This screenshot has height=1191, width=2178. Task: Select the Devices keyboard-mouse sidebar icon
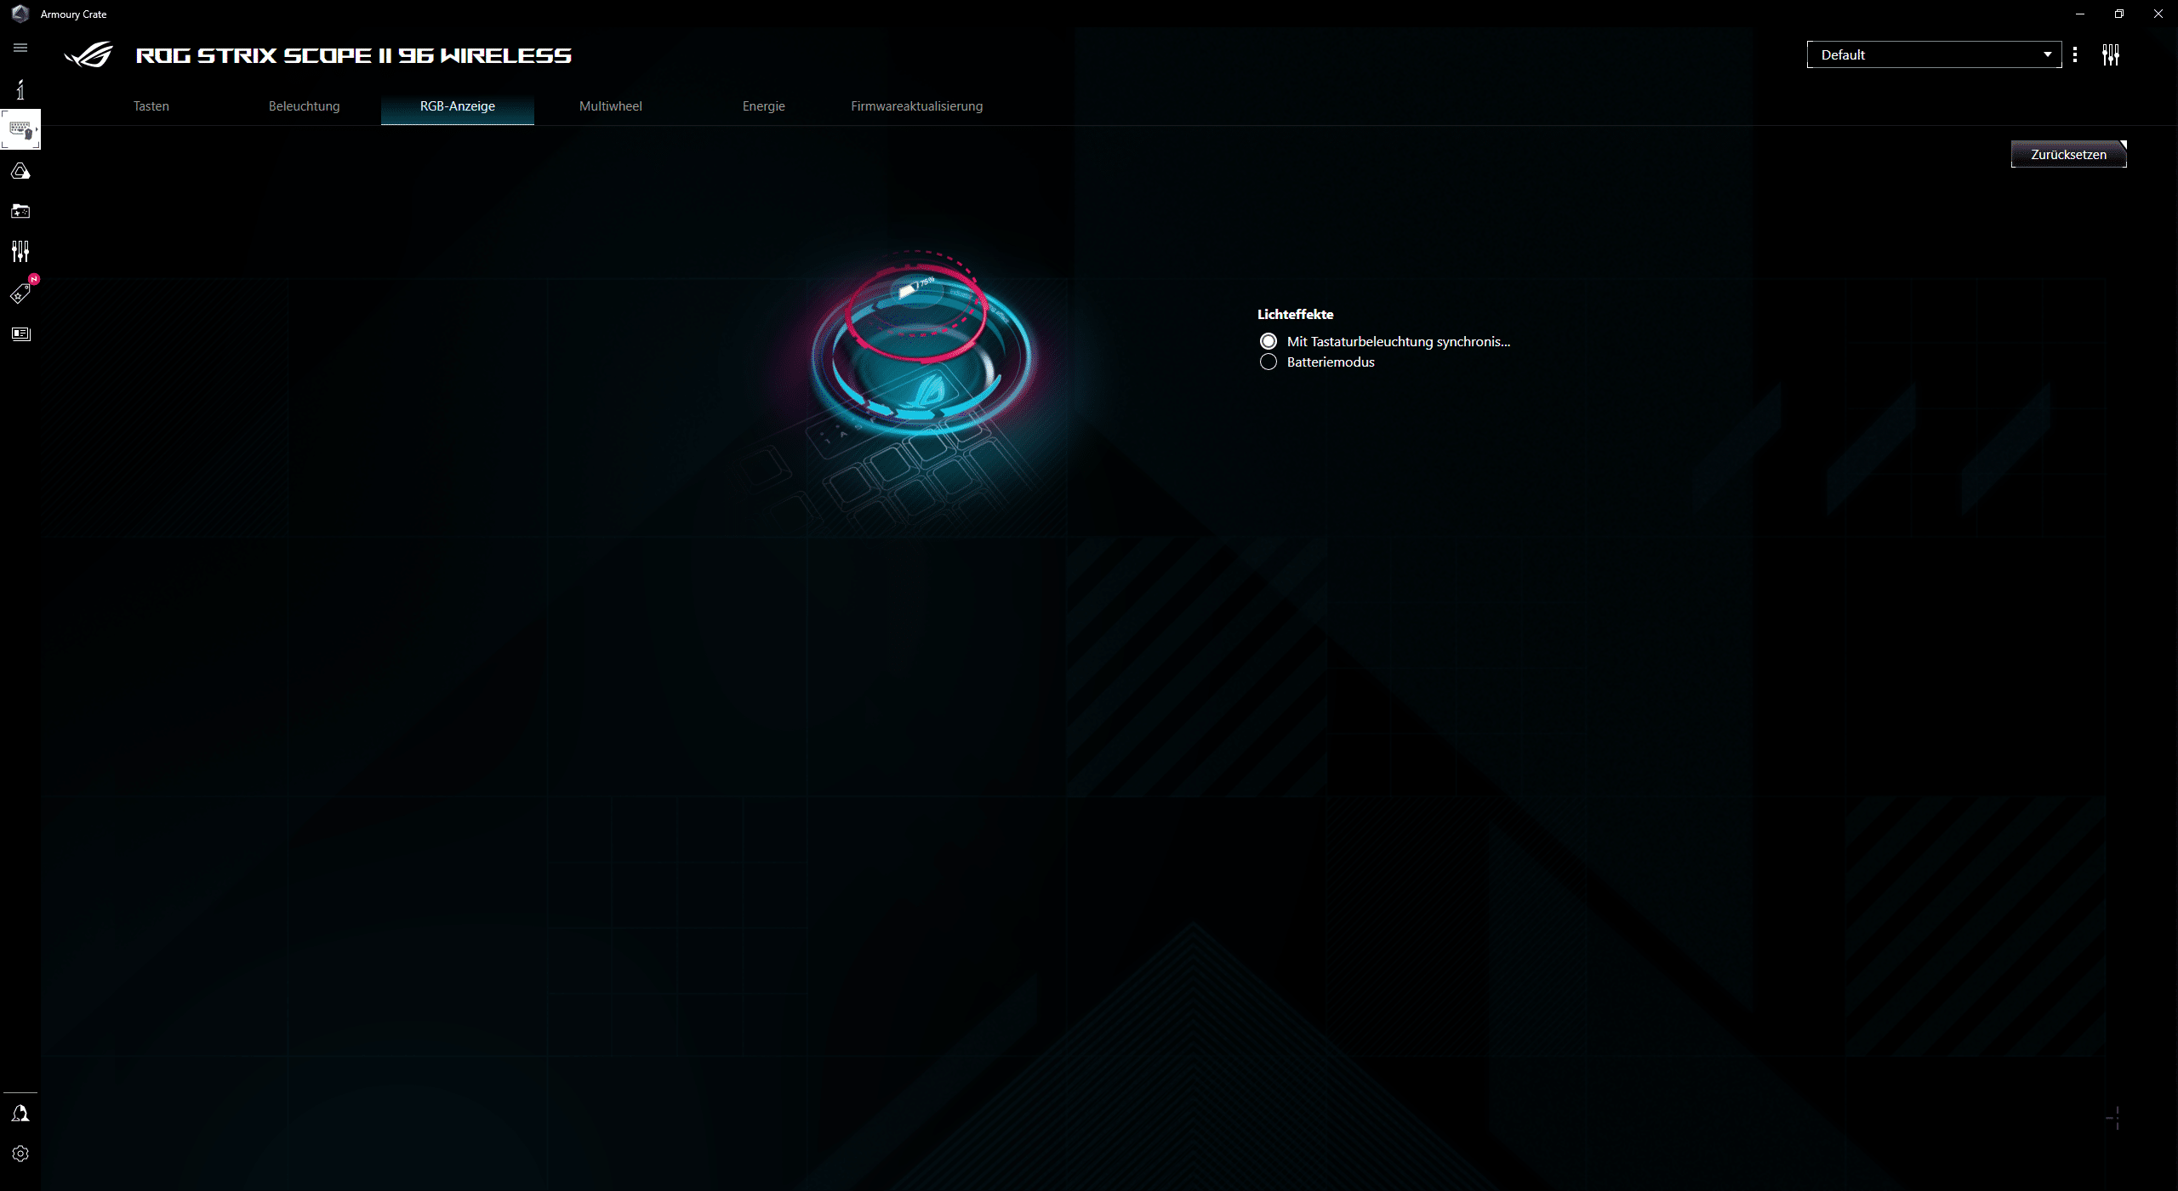[x=20, y=130]
